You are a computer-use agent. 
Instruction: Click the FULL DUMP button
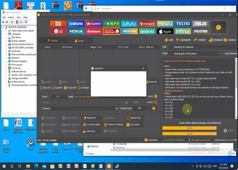point(135,125)
